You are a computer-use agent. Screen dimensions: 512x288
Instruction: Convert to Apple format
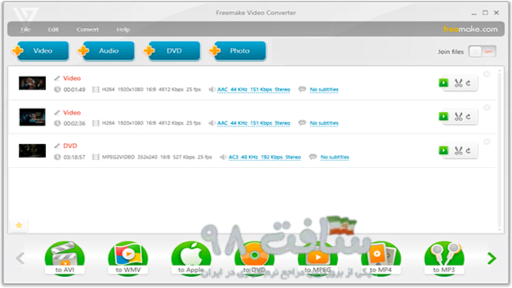click(x=191, y=258)
